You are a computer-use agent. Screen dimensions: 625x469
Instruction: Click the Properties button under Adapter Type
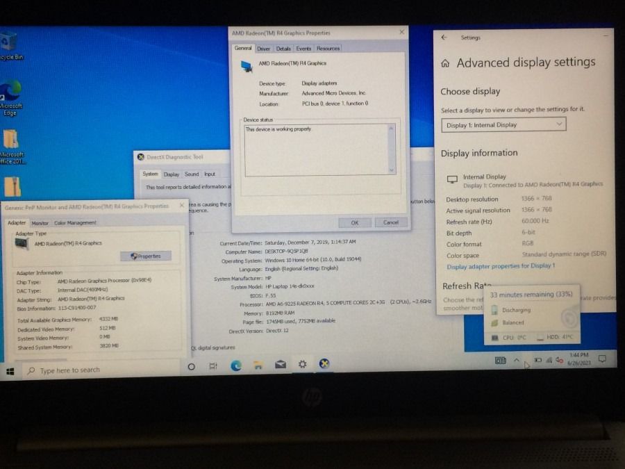click(144, 256)
